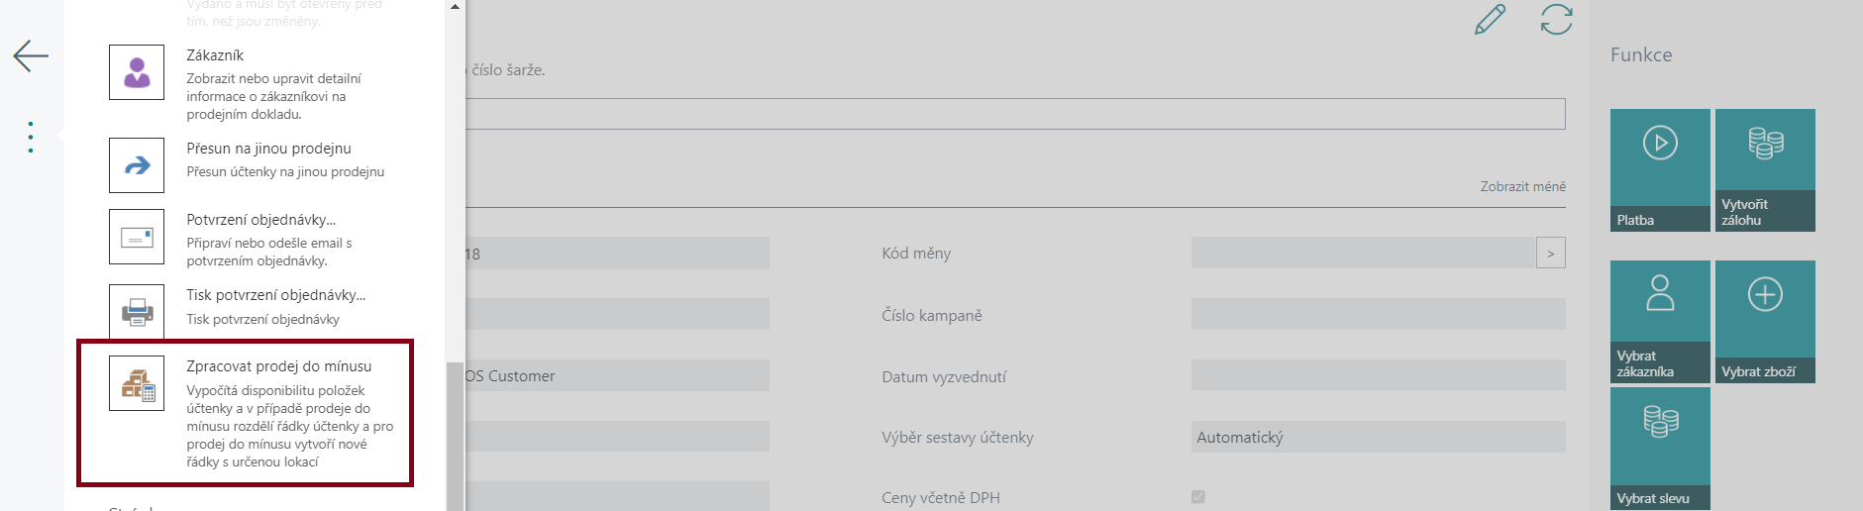
Task: Click the Vytvořit zálohu tile
Action: 1765,170
